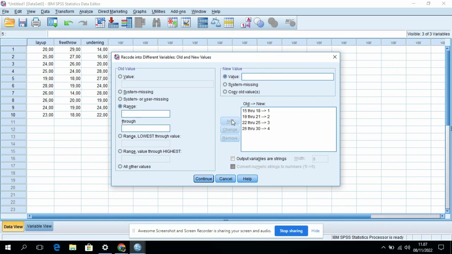Weight cases balance scale icon
This screenshot has width=452, height=254.
click(x=216, y=23)
